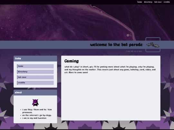Click the purple Gengar avatar image
The width and height of the screenshot is (174, 130).
[x=35, y=103]
